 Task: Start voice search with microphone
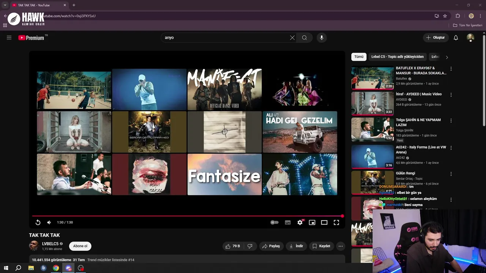click(322, 38)
